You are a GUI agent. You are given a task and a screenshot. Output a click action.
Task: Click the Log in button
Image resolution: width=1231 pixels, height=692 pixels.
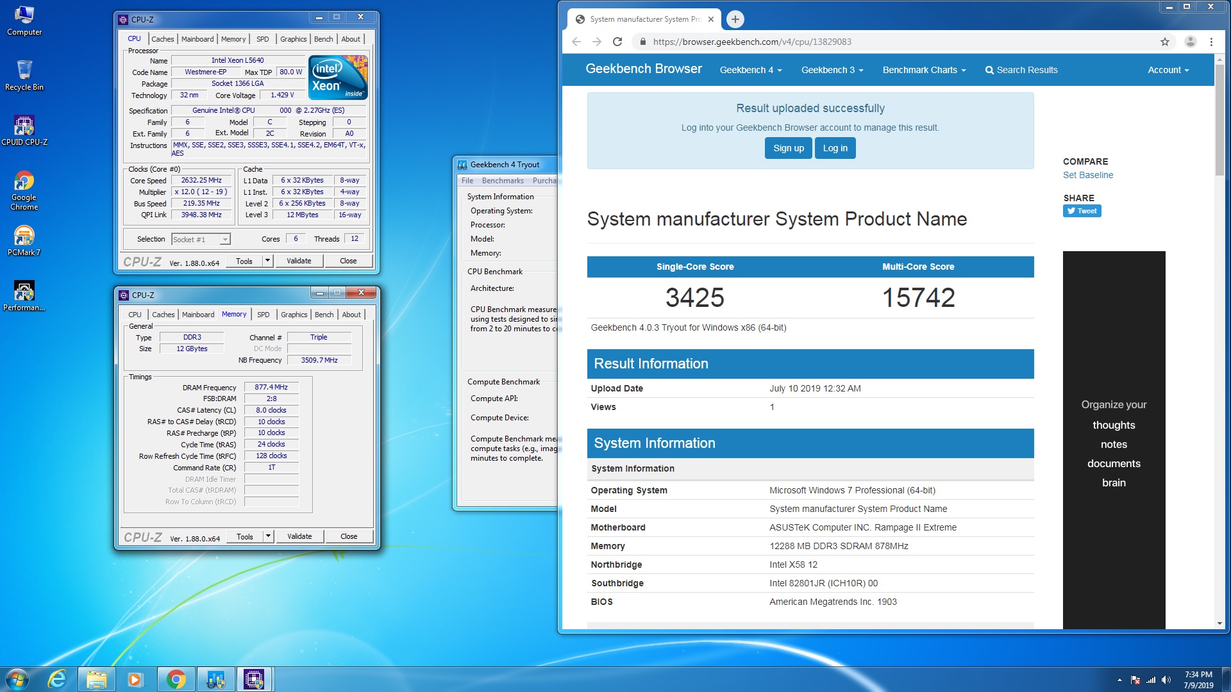pos(835,148)
